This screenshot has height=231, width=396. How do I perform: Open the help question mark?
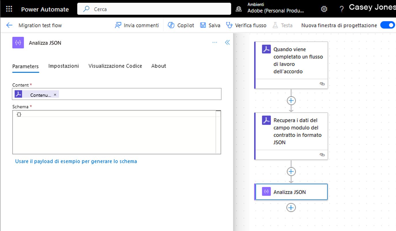(x=341, y=9)
